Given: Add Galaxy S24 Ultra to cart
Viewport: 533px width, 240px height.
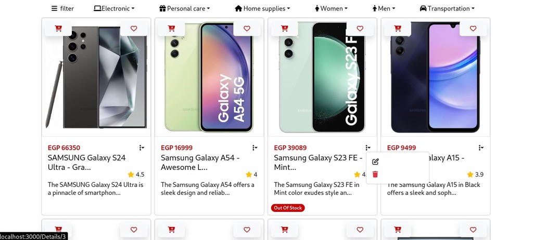Looking at the screenshot, I should pyautogui.click(x=58, y=29).
